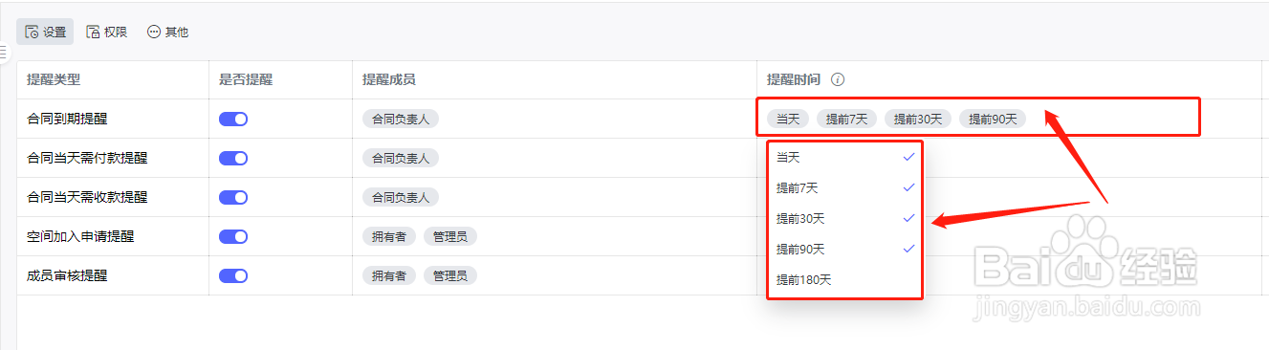Click the 提前90天 dropdown option
1269x350 pixels.
(845, 249)
